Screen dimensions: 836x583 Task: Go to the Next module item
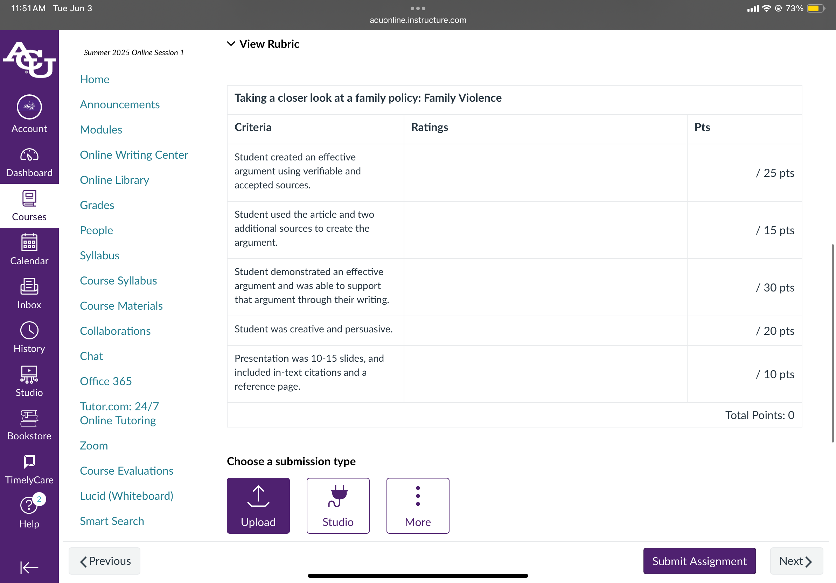(796, 561)
